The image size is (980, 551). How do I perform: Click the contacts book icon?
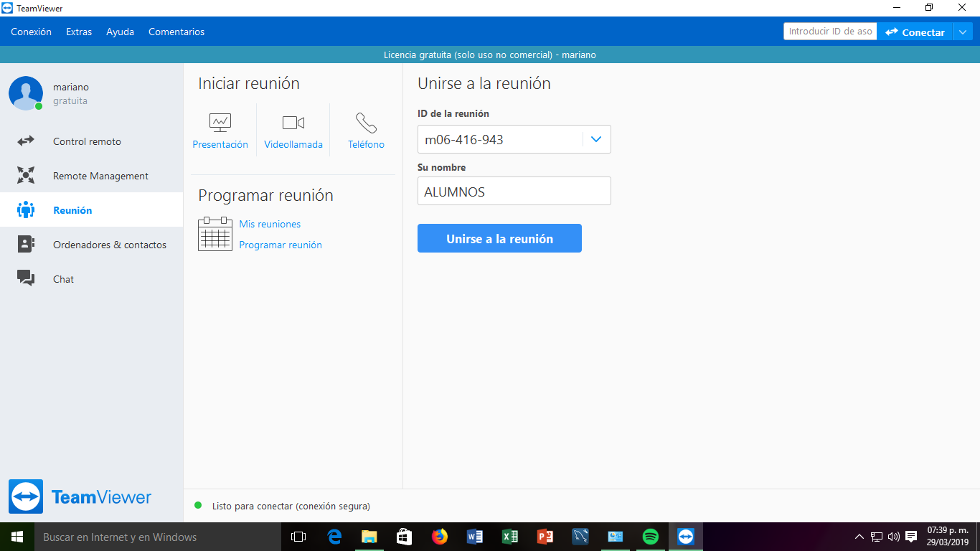(26, 245)
